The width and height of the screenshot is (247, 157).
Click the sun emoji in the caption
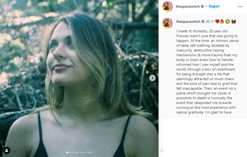click(x=227, y=21)
